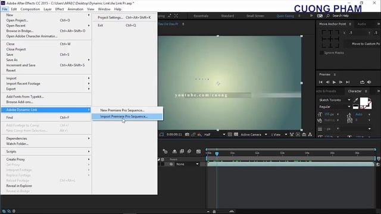Click the white fill color swatch

pos(364,101)
